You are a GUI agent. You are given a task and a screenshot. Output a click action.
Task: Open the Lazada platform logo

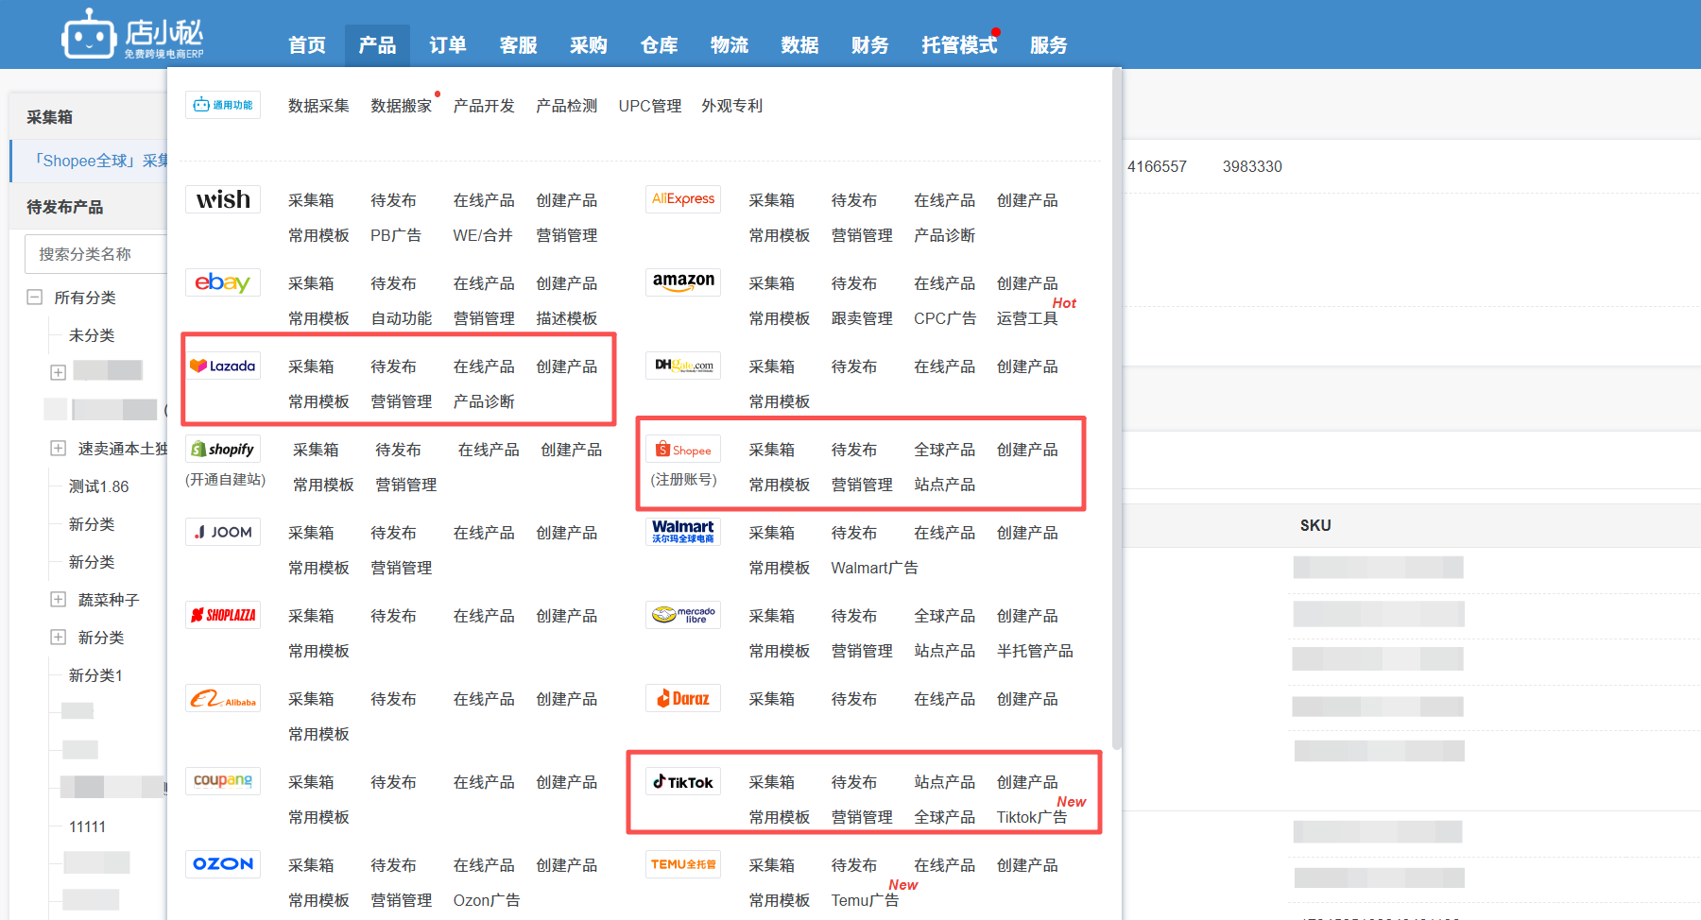coord(223,366)
